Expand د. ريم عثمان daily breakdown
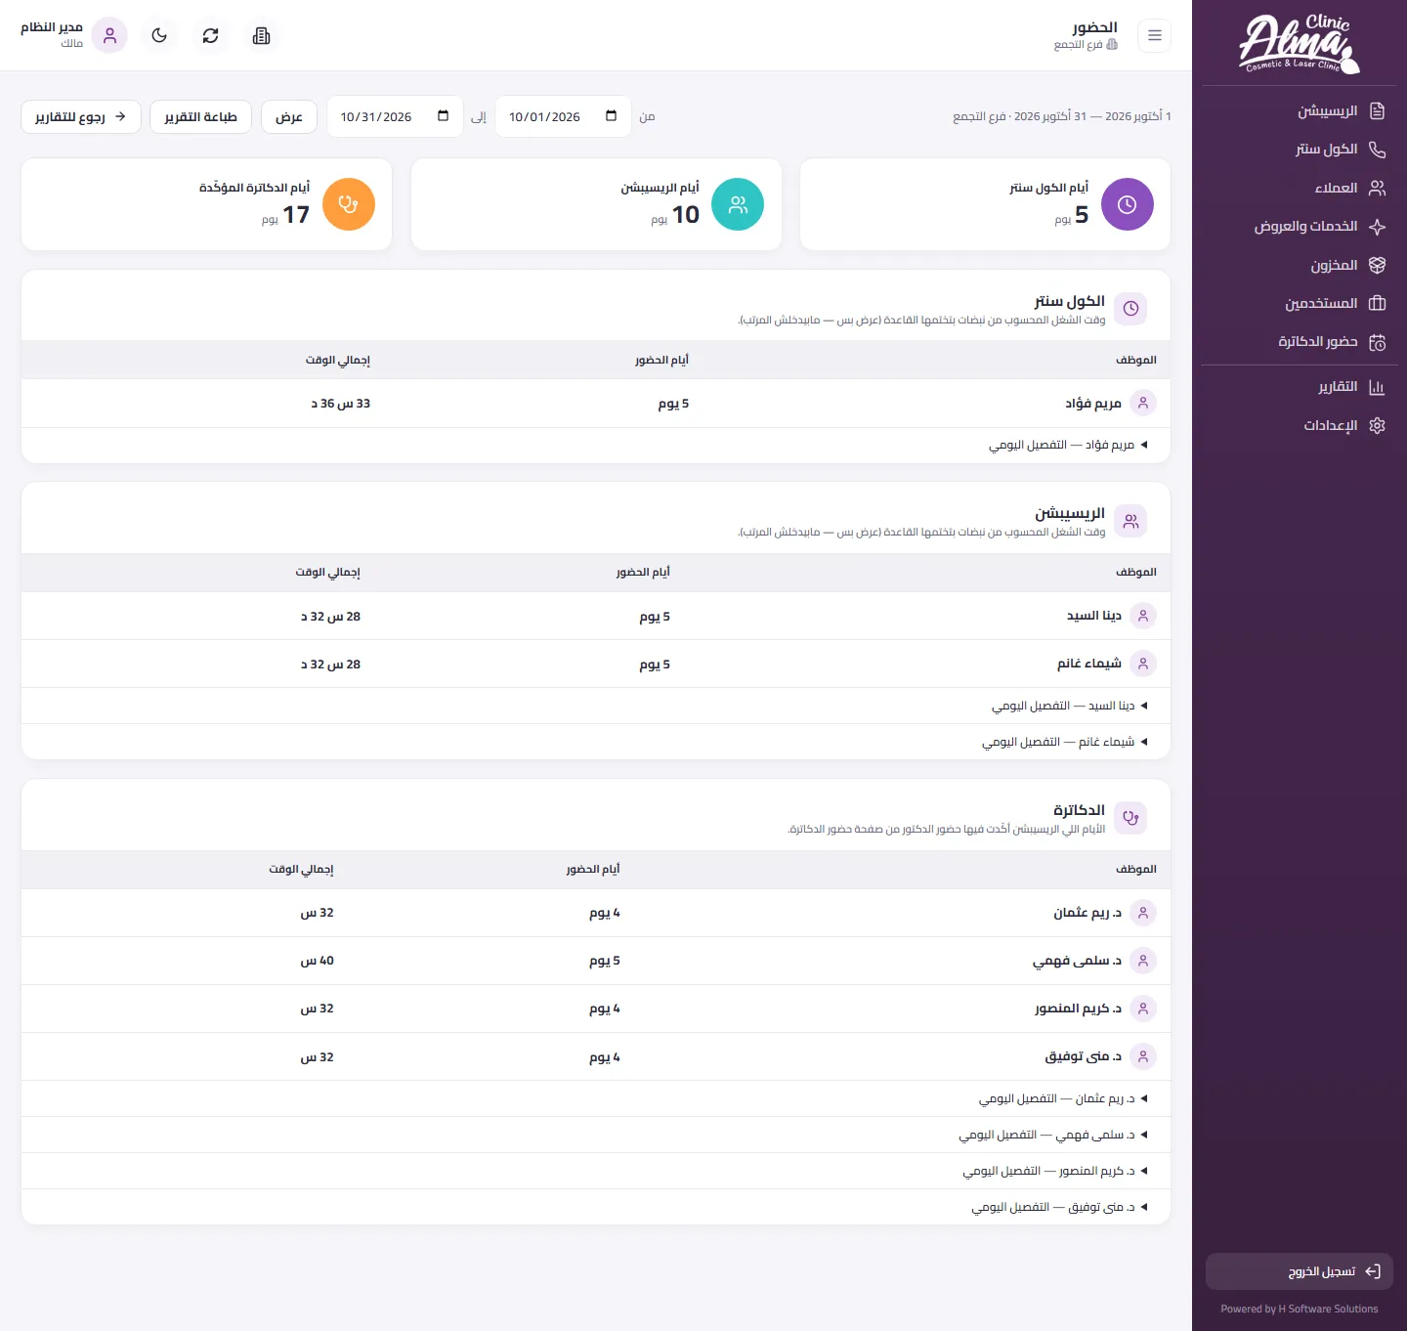The height and width of the screenshot is (1331, 1407). (596, 1098)
